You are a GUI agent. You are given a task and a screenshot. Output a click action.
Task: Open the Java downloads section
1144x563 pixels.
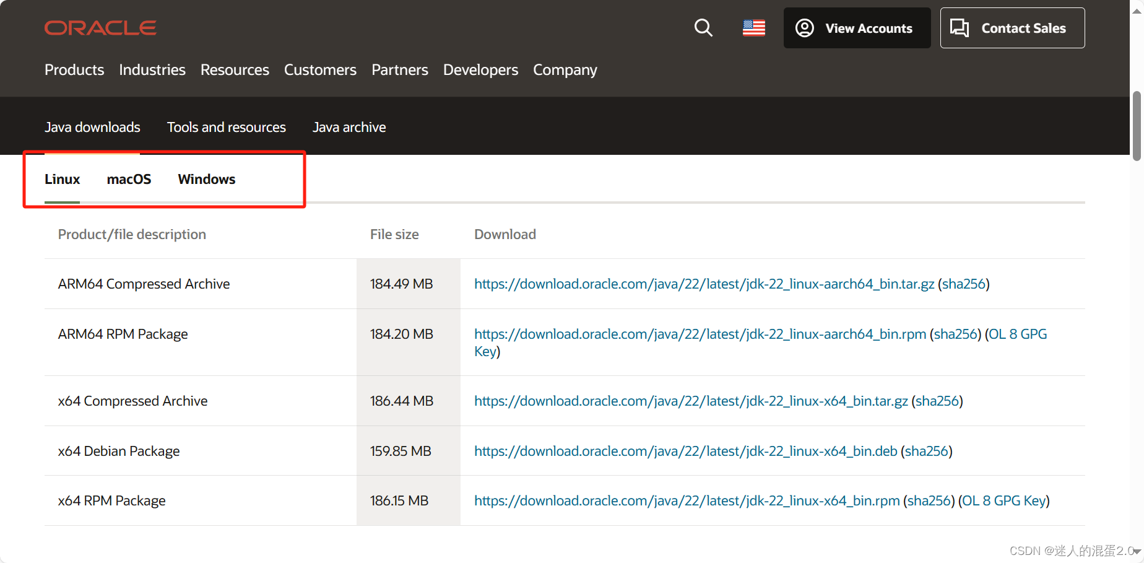pos(92,127)
